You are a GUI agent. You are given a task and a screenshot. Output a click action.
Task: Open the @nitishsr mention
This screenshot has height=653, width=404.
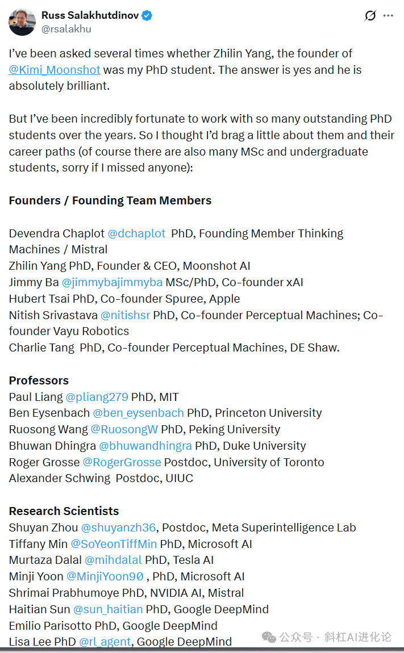[x=125, y=315]
